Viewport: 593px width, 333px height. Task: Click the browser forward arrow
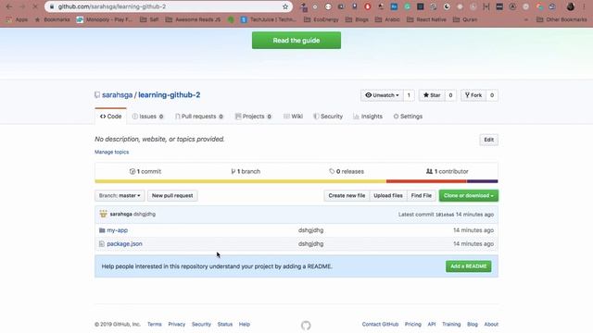point(22,6)
